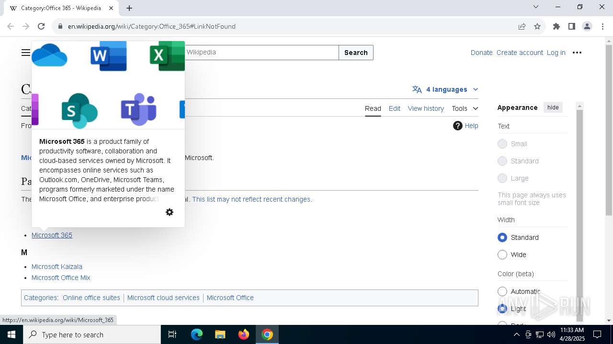Image resolution: width=613 pixels, height=344 pixels.
Task: Click the Log in link
Action: (556, 53)
